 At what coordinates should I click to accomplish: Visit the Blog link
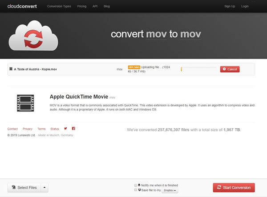tap(107, 6)
